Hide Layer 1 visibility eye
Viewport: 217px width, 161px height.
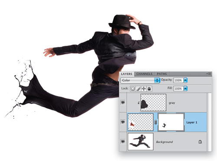point(123,122)
